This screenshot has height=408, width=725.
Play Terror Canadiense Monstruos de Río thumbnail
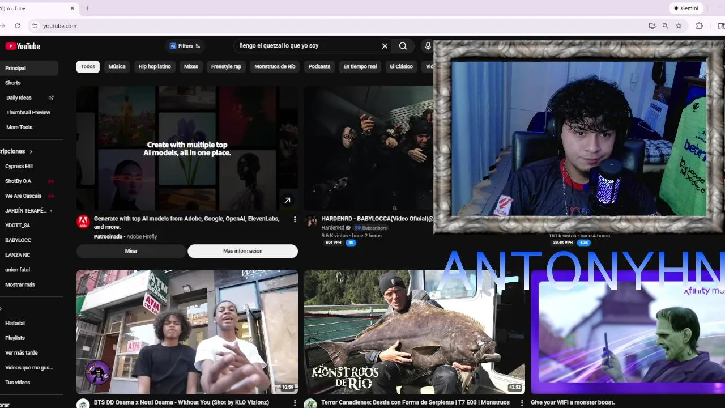point(414,332)
